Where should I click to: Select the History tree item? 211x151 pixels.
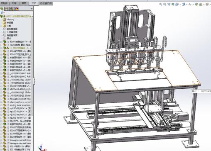coord(10,19)
